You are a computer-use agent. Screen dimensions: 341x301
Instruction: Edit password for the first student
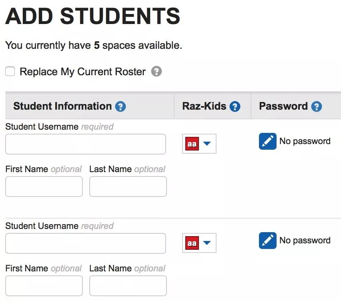[x=267, y=141]
